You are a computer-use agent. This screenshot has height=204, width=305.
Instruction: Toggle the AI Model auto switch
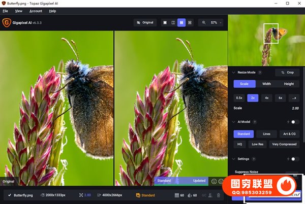pos(294,122)
